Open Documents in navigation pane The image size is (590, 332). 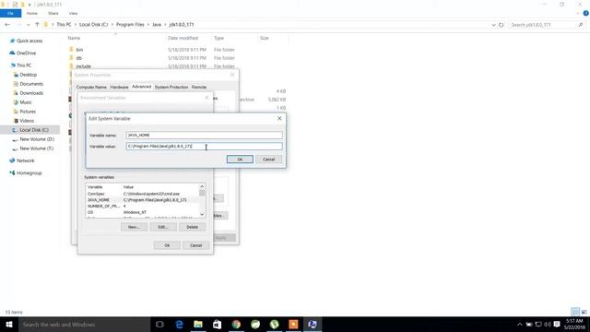pyautogui.click(x=31, y=84)
